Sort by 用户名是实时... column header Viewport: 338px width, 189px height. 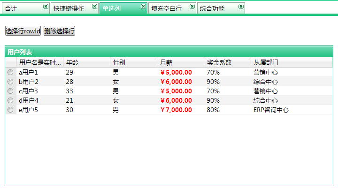39,62
